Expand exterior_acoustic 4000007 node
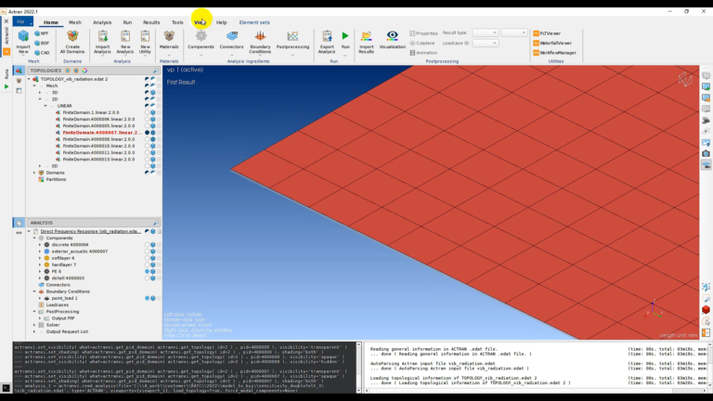The height and width of the screenshot is (401, 713). click(40, 252)
